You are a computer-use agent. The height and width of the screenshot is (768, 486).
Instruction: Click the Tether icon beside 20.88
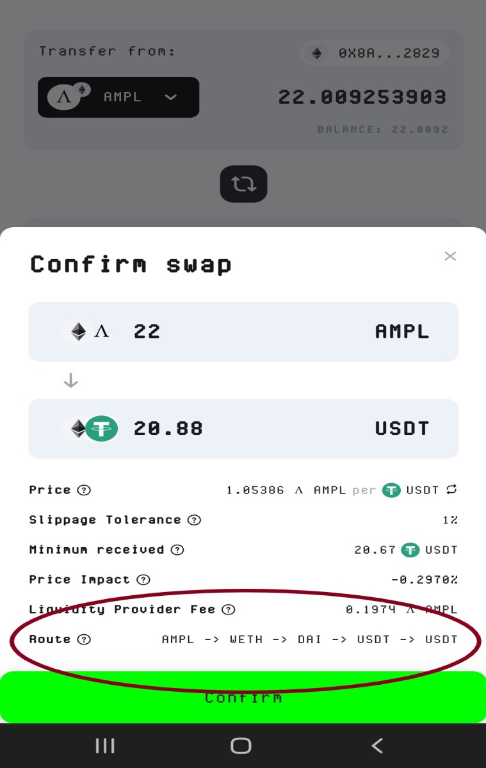pos(102,429)
